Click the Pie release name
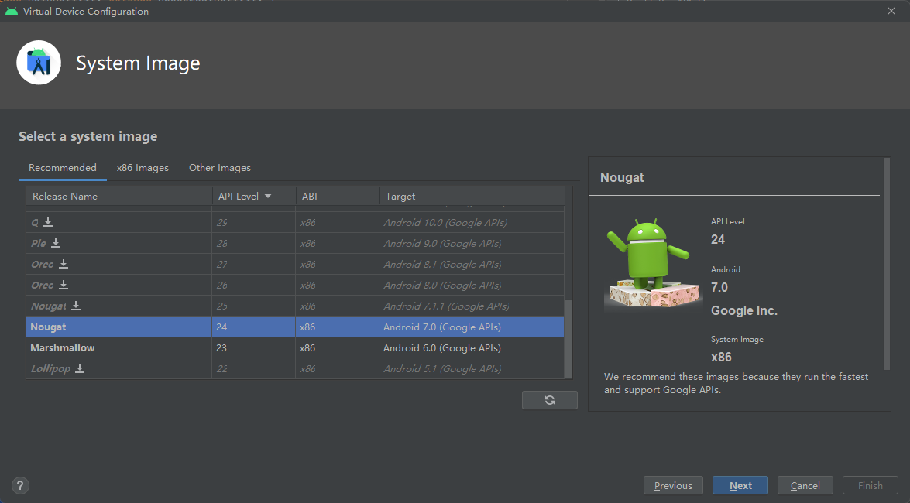 click(38, 243)
